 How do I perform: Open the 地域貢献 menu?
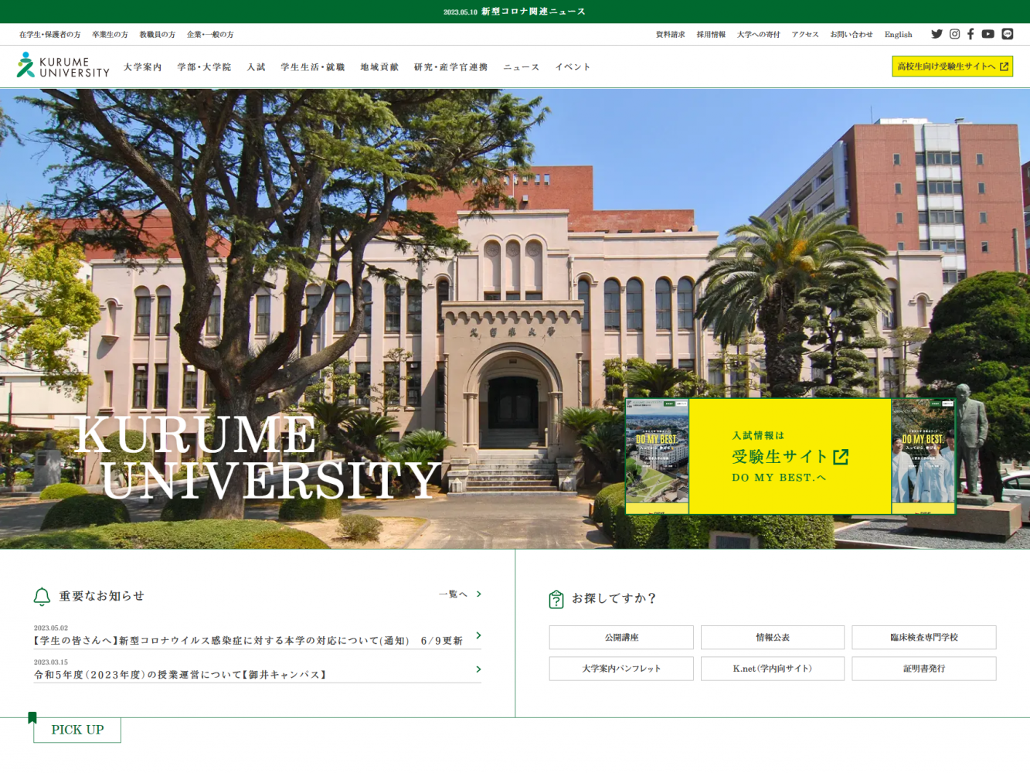pos(379,67)
